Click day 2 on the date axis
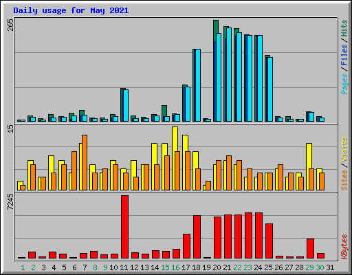The width and height of the screenshot is (352, 275). (33, 267)
